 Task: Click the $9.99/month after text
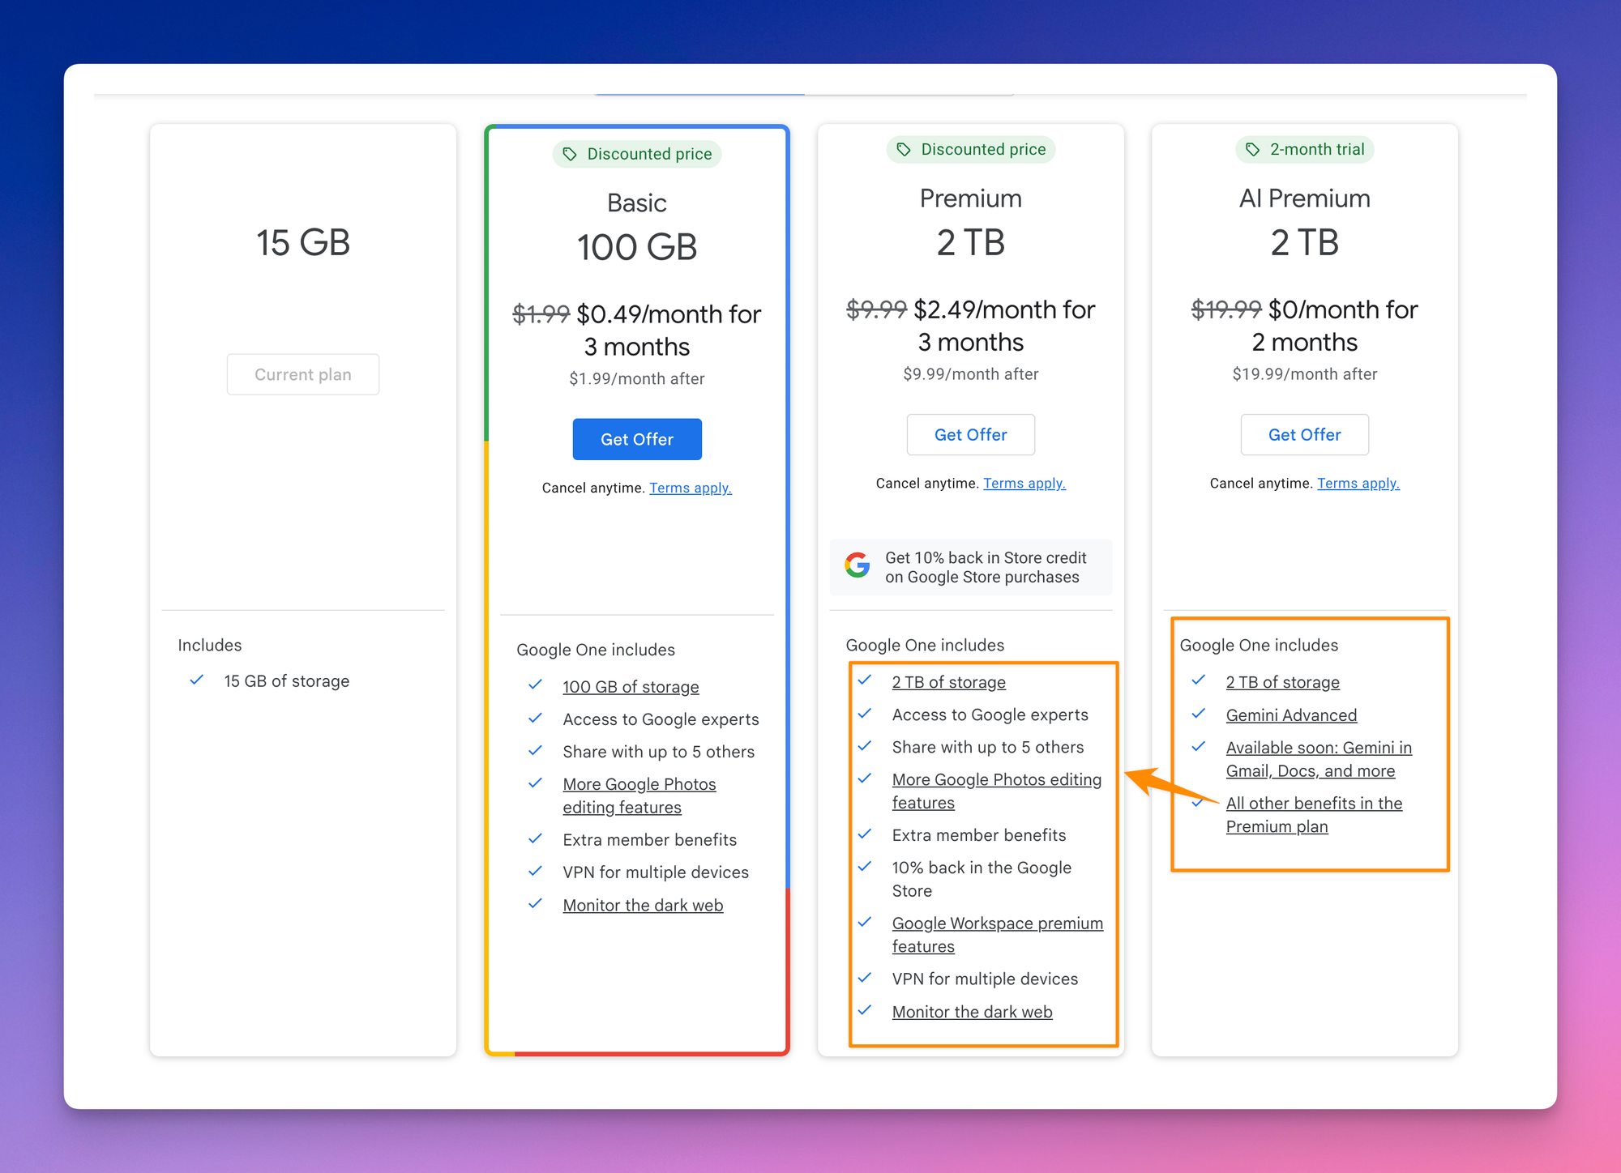(x=970, y=374)
